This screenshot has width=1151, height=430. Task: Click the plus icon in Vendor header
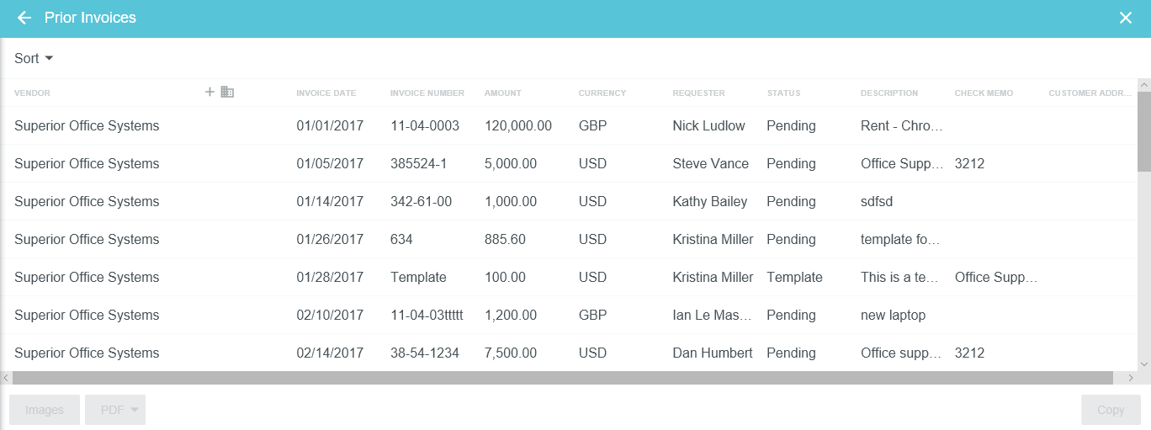pos(210,92)
